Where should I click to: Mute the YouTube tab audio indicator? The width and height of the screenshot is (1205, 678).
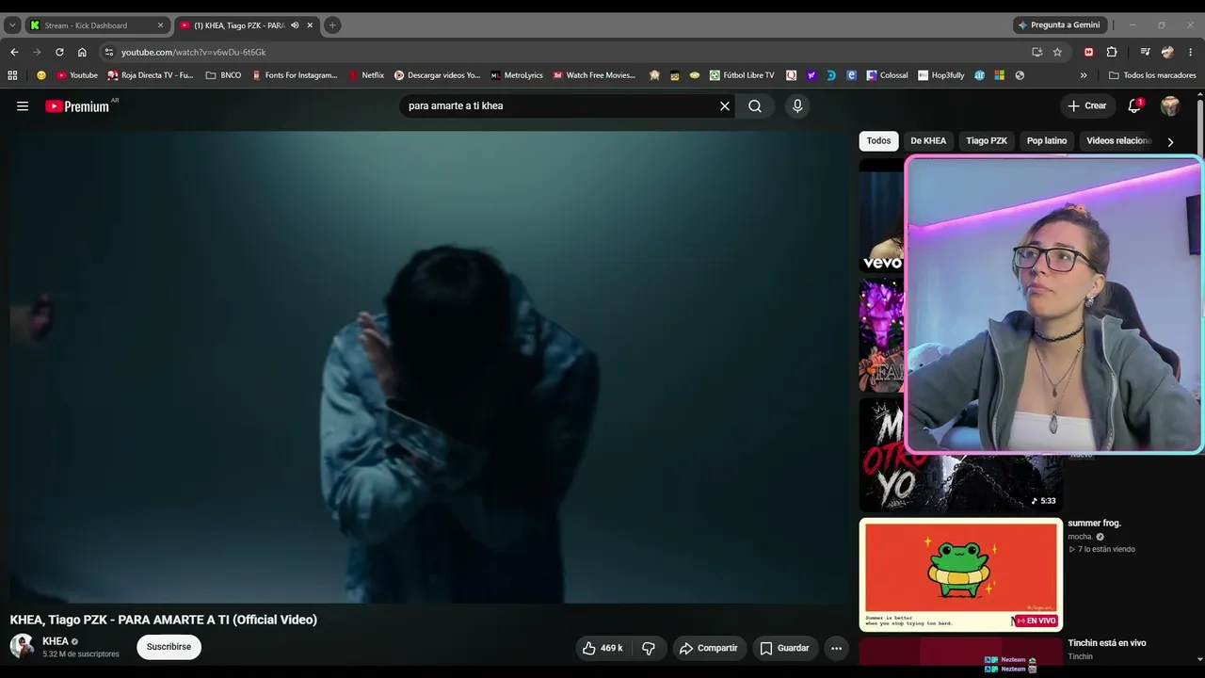coord(295,25)
